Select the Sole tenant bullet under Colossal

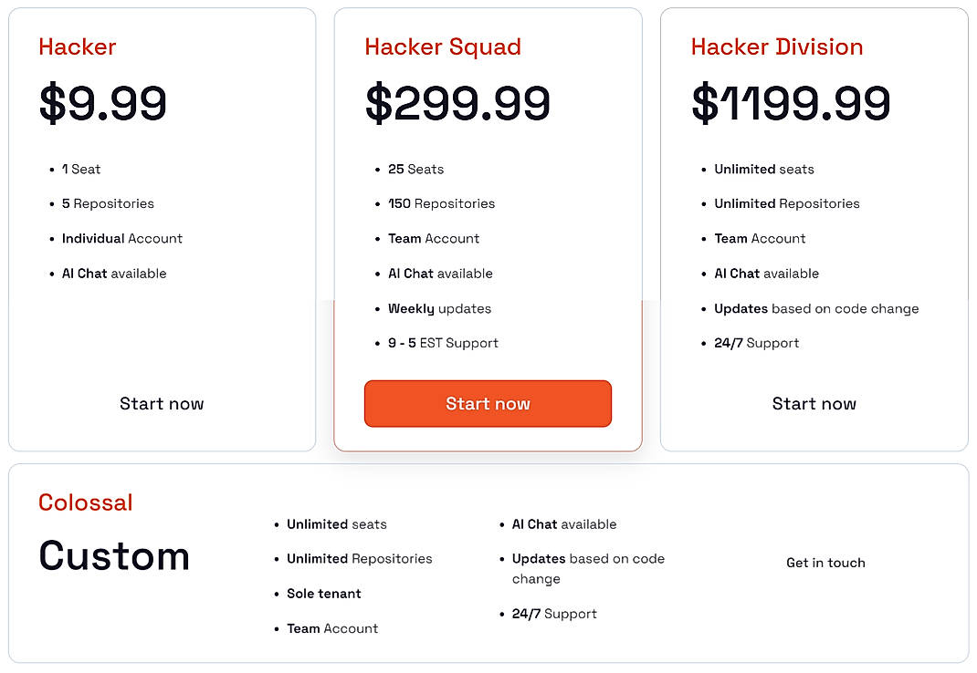tap(323, 593)
